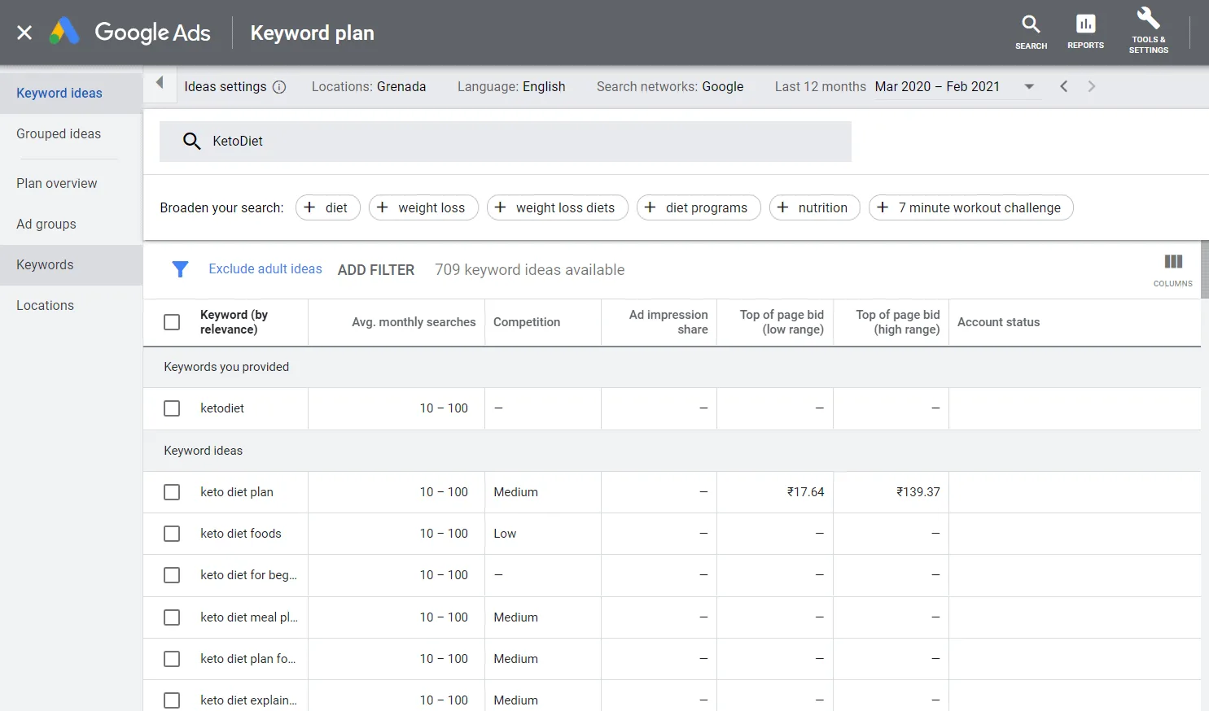Switch to the Grouped ideas view
Image resolution: width=1209 pixels, height=711 pixels.
click(59, 133)
